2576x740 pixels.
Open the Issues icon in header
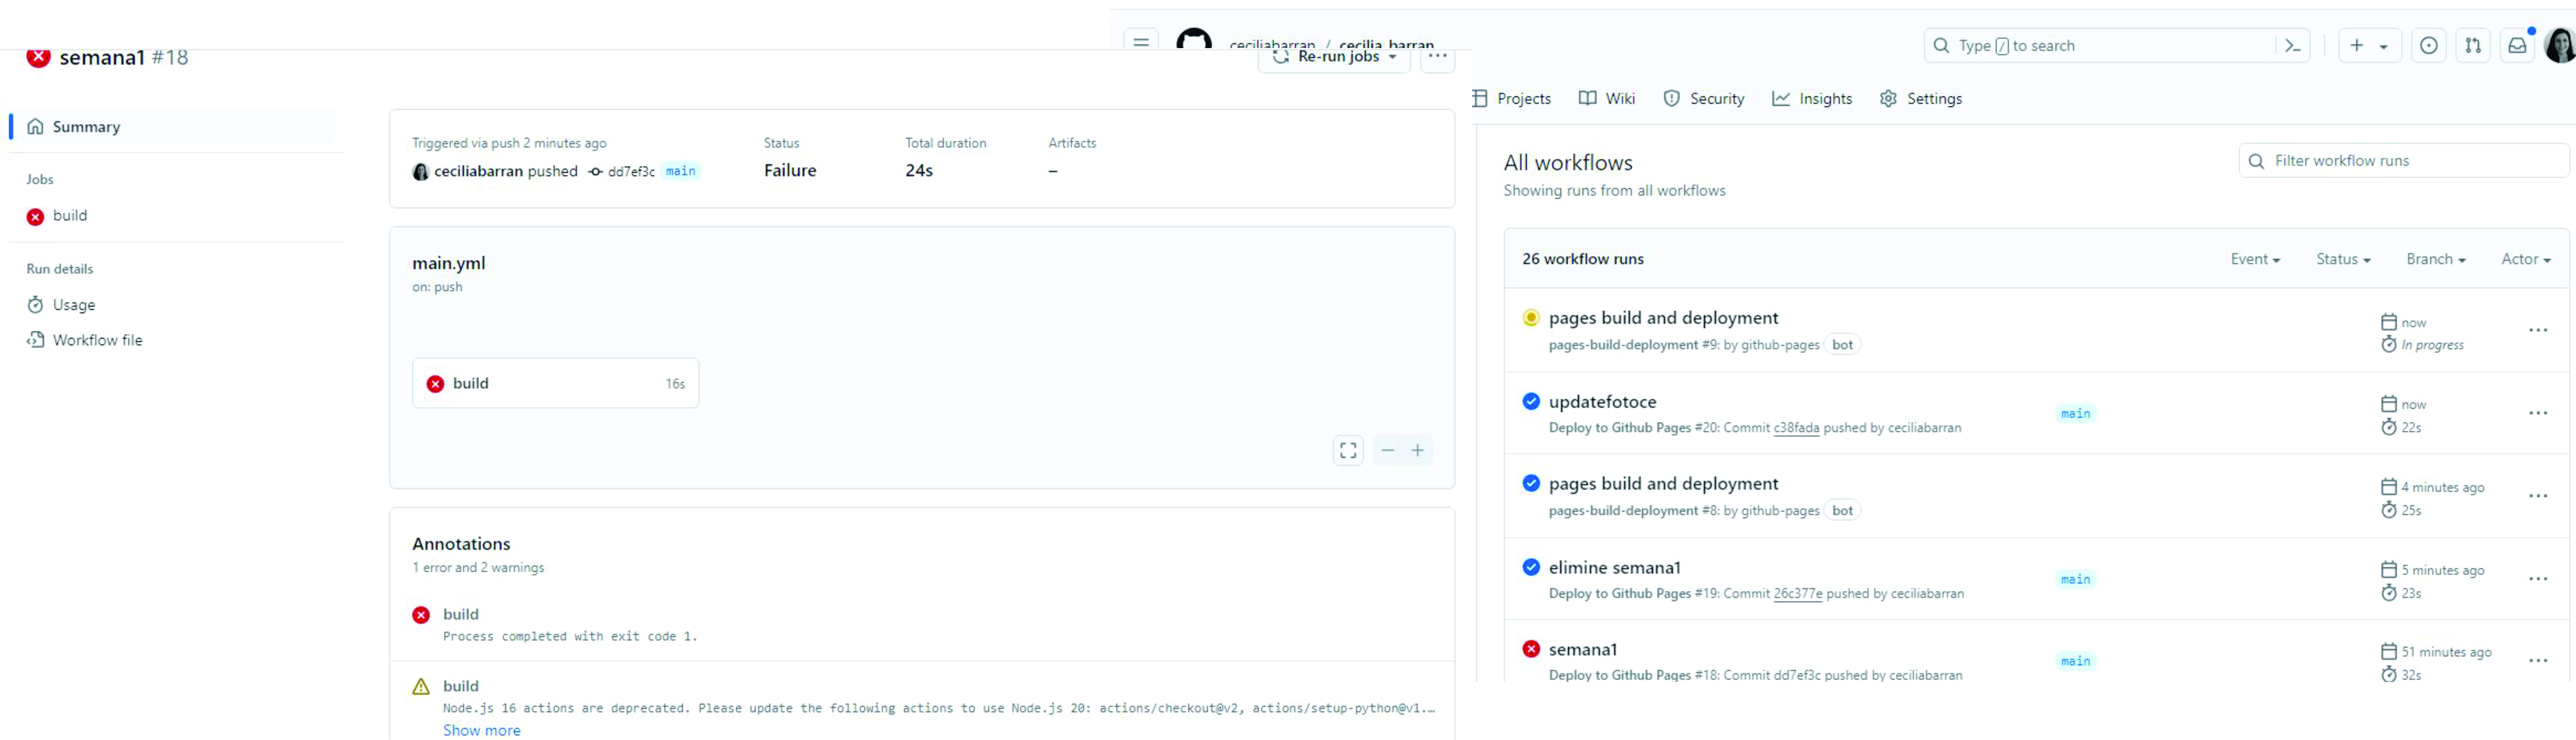click(2429, 46)
